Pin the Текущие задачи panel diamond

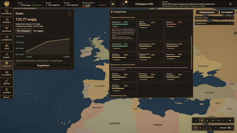pos(230,18)
